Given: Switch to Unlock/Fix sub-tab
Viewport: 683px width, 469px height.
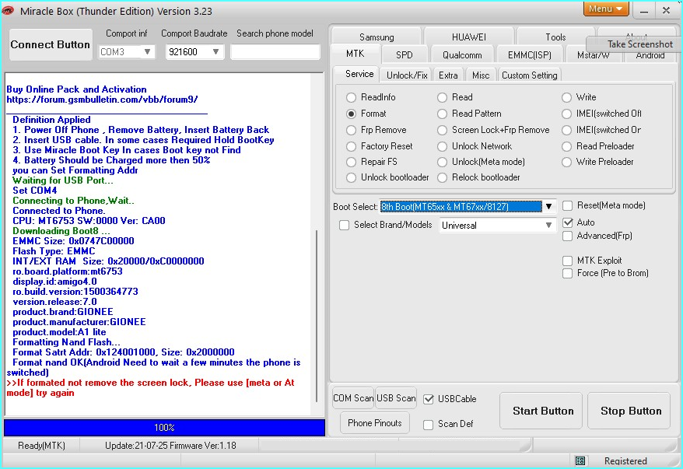Looking at the screenshot, I should (x=407, y=75).
